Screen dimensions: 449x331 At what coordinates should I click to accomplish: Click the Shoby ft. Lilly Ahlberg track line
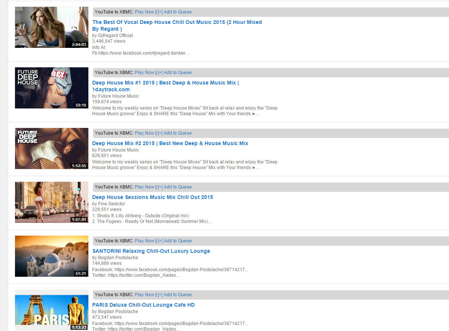pos(140,216)
